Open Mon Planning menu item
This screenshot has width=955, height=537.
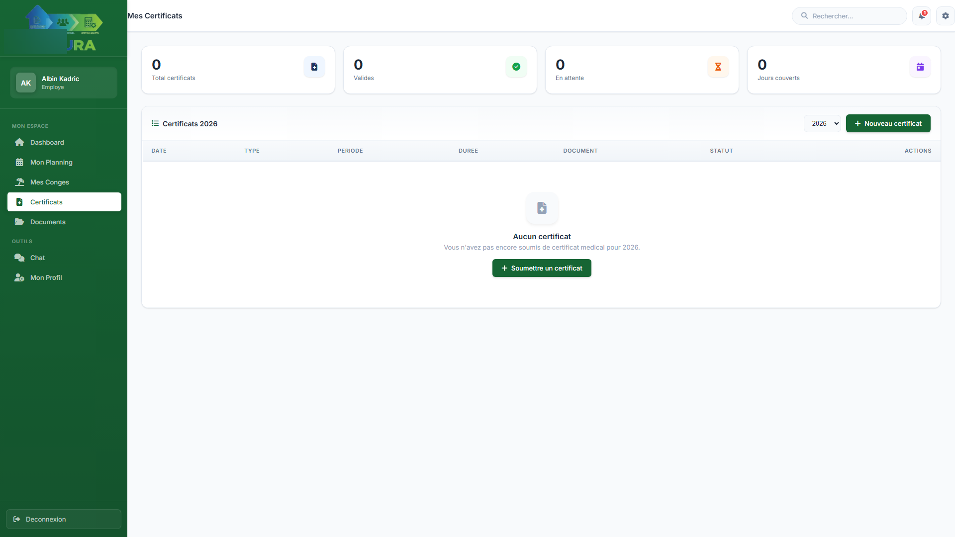pos(51,162)
